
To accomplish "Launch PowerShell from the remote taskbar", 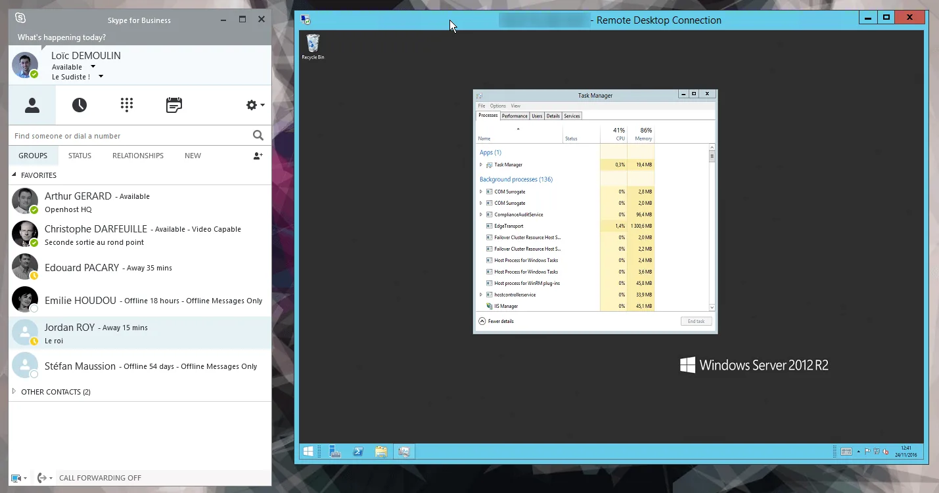I will pyautogui.click(x=358, y=451).
